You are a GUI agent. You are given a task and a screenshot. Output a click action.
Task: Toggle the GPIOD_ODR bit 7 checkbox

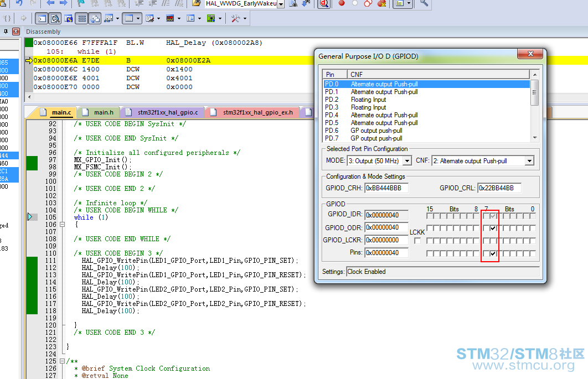(x=486, y=228)
